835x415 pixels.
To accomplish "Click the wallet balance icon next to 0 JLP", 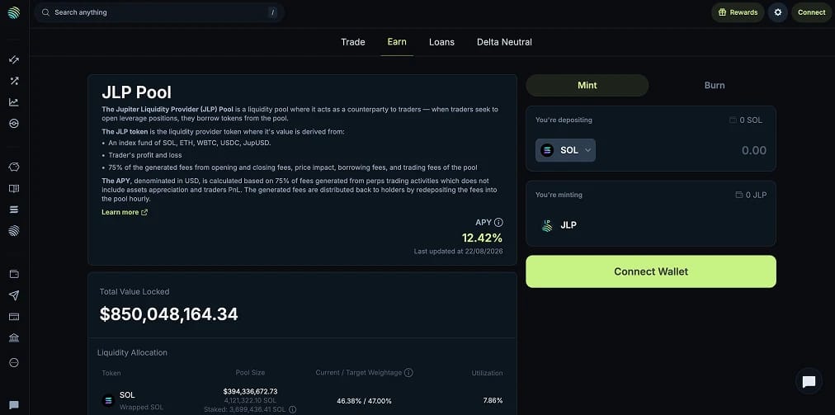I will [x=738, y=195].
